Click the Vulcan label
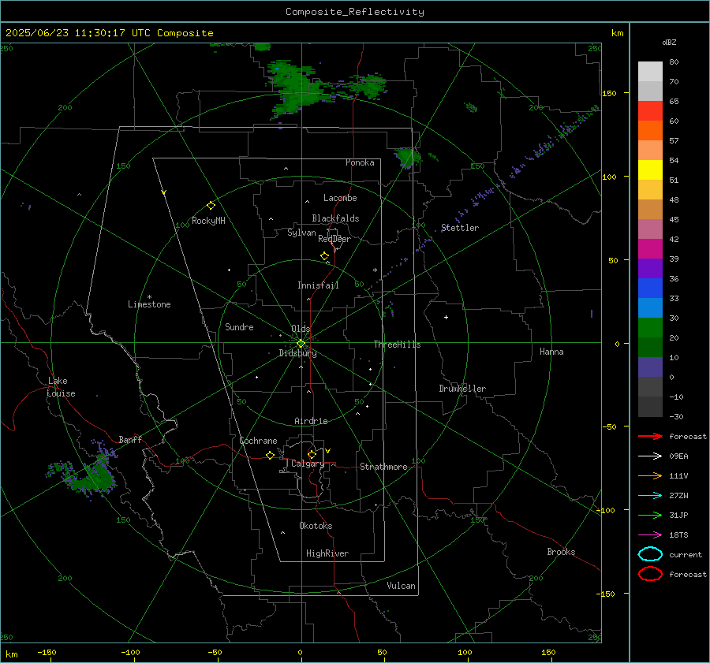This screenshot has height=663, width=710. (x=401, y=586)
